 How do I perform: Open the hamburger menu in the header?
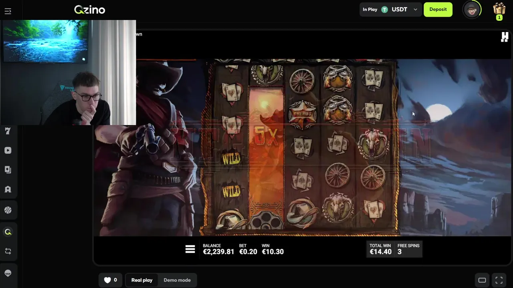pyautogui.click(x=8, y=11)
